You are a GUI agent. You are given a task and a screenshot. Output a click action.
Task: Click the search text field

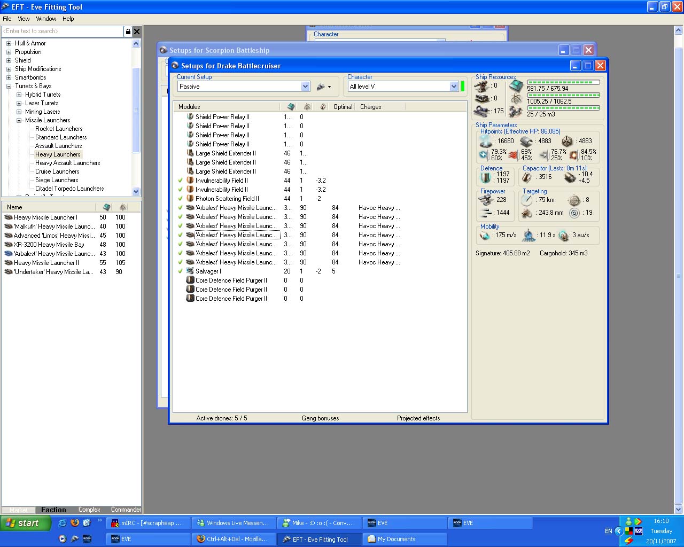coord(63,32)
